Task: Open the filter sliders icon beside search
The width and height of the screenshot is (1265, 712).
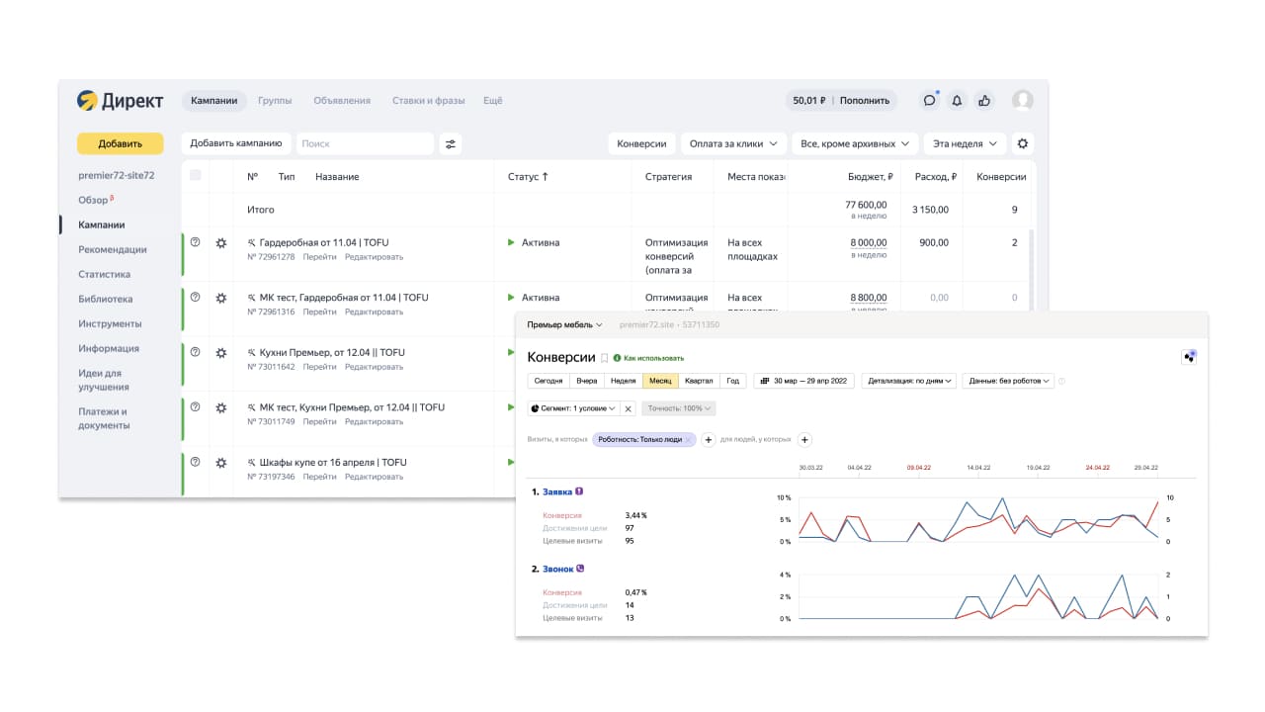Action: tap(451, 143)
